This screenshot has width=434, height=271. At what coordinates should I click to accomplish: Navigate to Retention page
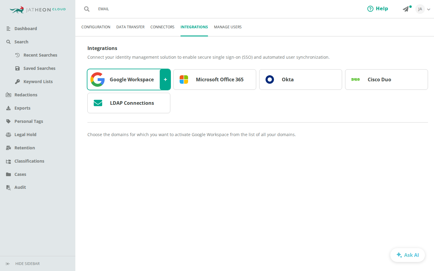(x=25, y=148)
